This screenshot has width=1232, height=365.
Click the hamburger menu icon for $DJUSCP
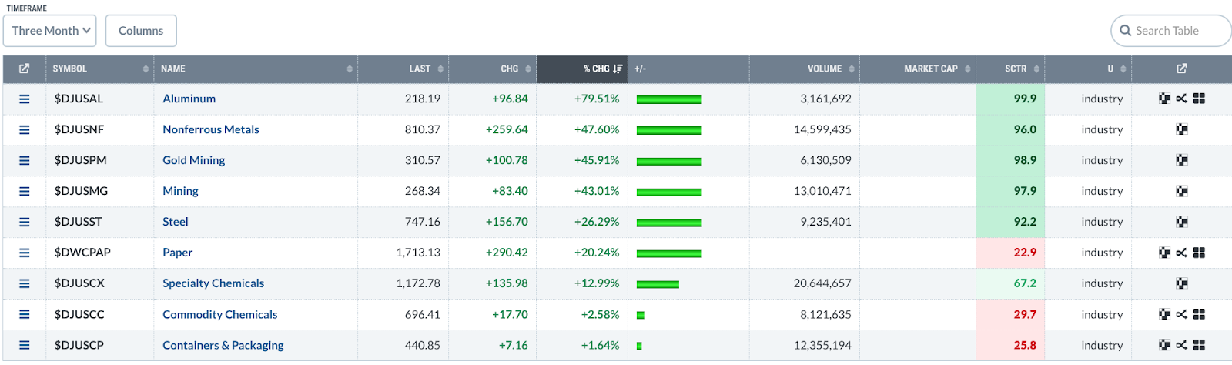[24, 346]
